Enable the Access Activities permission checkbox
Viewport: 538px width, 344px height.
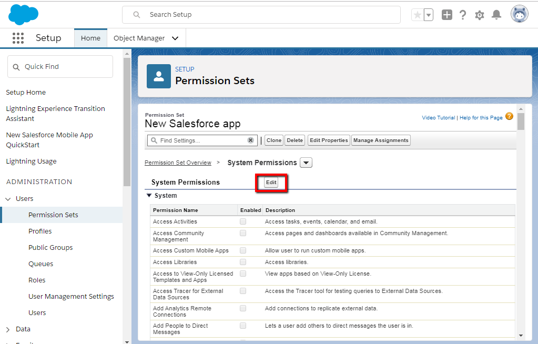coord(243,221)
